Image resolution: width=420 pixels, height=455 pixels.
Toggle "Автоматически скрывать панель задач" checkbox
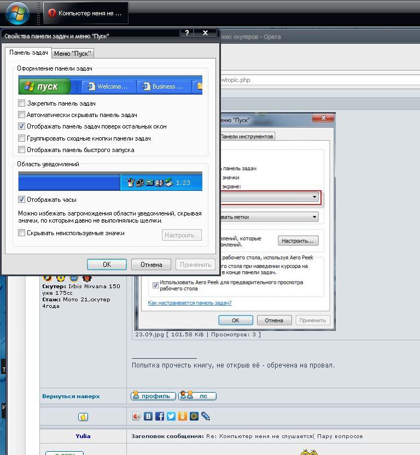pos(22,115)
